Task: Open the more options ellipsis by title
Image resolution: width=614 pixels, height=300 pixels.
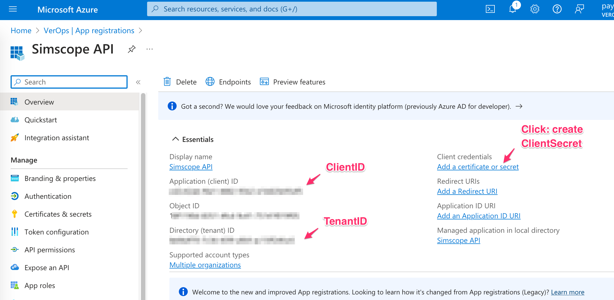Action: point(150,49)
